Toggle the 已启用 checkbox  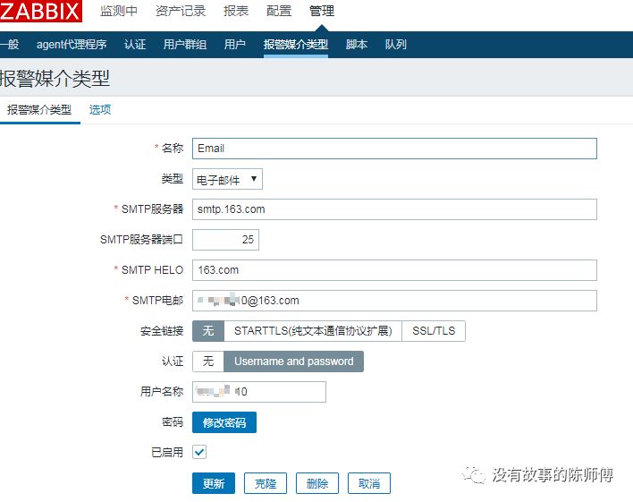(x=199, y=452)
